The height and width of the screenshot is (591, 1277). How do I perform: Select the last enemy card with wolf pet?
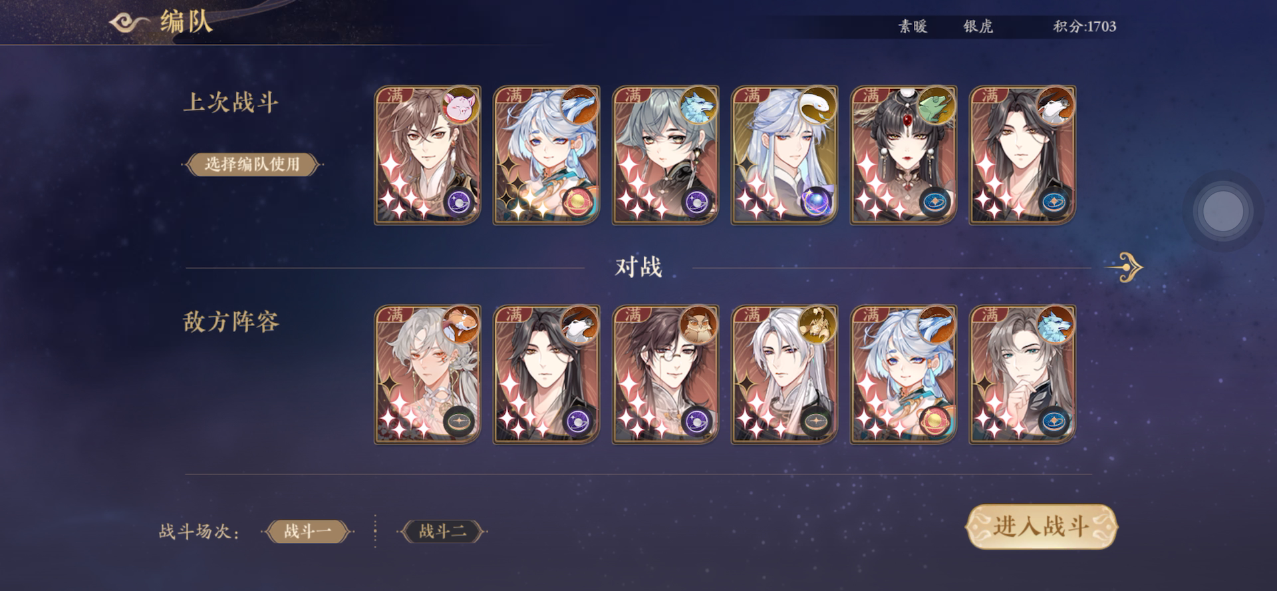1022,375
